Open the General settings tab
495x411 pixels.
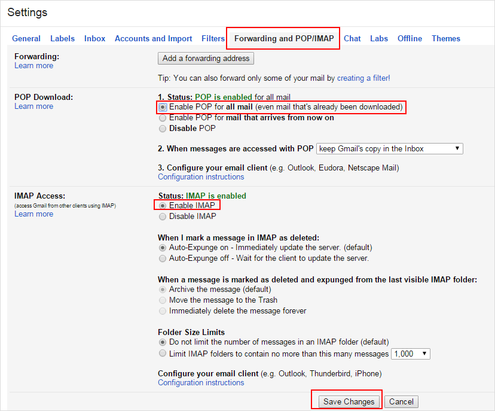[26, 38]
